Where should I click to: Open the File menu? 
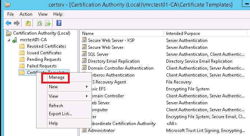click(11, 14)
